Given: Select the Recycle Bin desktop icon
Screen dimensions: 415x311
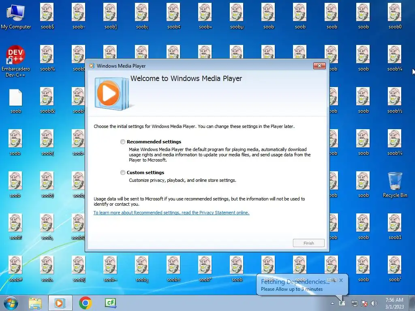Looking at the screenshot, I should click(x=395, y=185).
